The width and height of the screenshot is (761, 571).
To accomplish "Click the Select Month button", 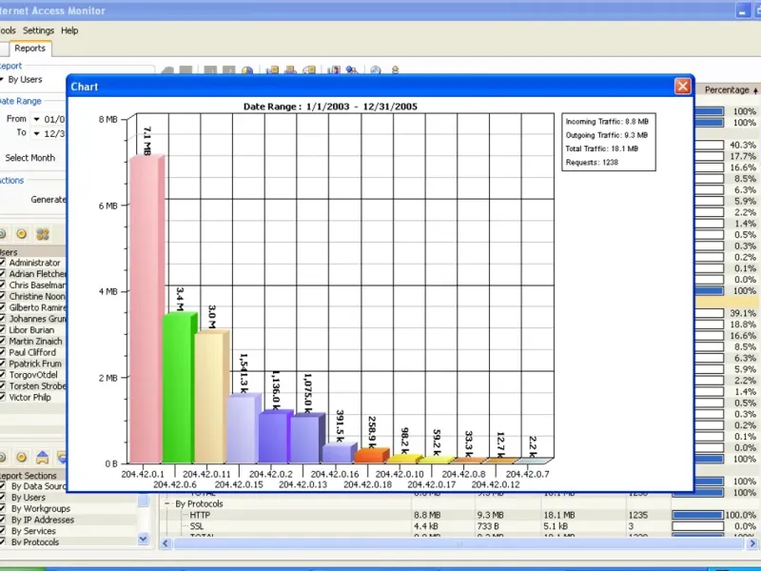I will tap(30, 158).
